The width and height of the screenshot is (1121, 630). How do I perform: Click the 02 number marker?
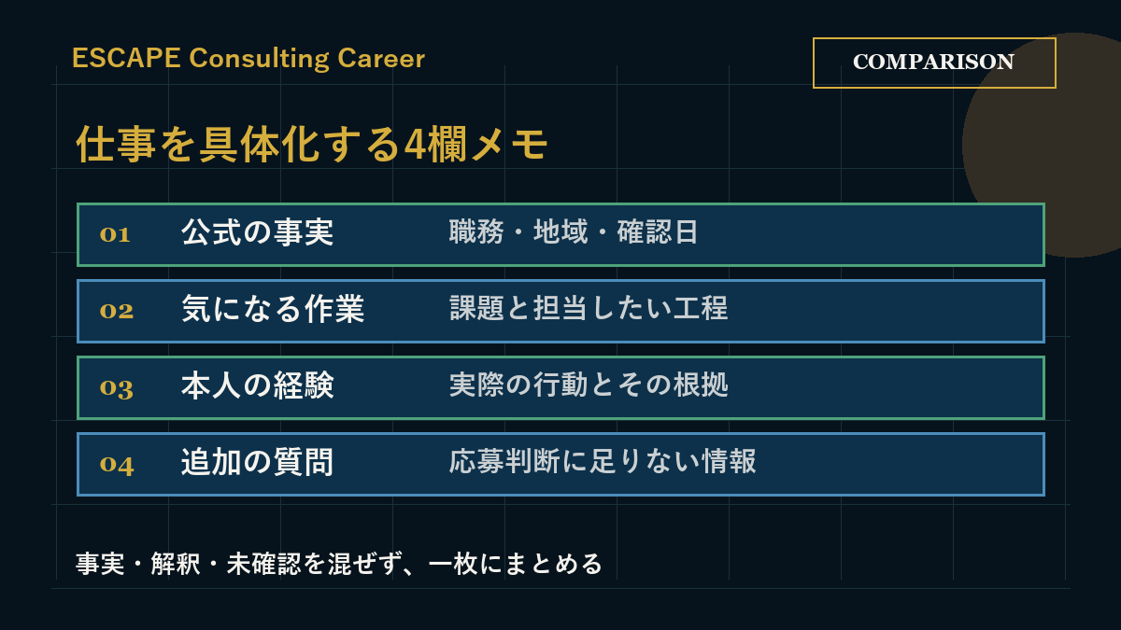(117, 311)
